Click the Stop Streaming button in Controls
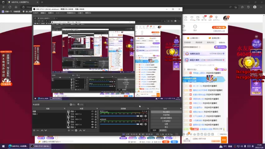This screenshot has width=265, height=149. click(166, 112)
